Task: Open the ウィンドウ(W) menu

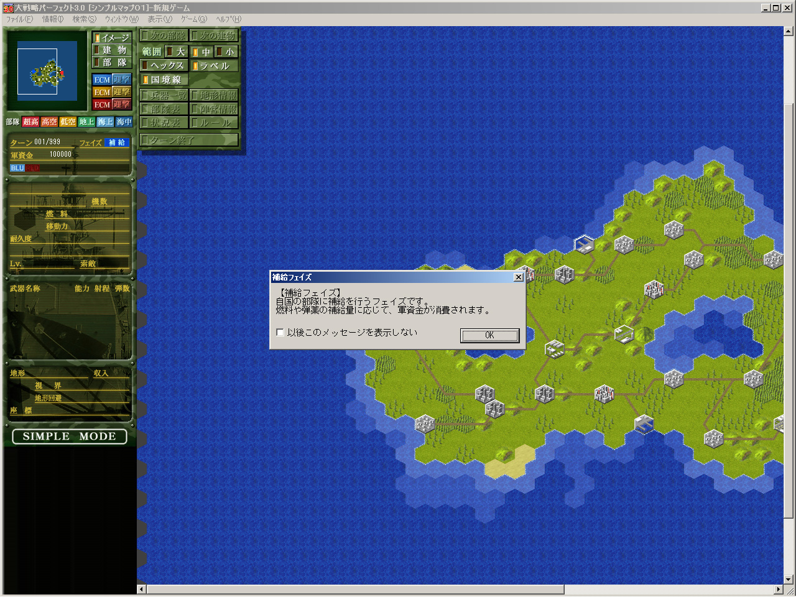Action: (122, 19)
